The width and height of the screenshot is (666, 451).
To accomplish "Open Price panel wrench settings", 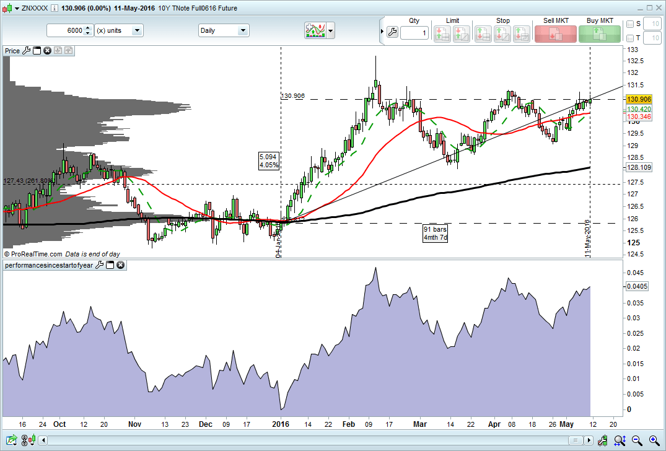I will pos(27,51).
